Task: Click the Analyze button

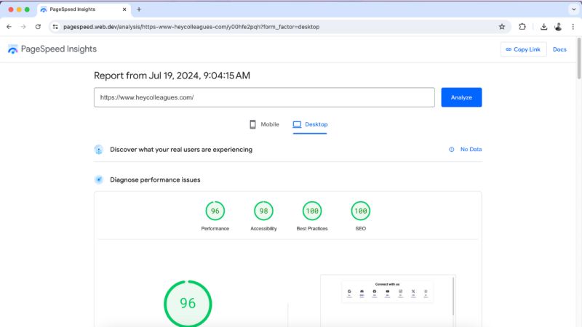Action: pos(461,97)
